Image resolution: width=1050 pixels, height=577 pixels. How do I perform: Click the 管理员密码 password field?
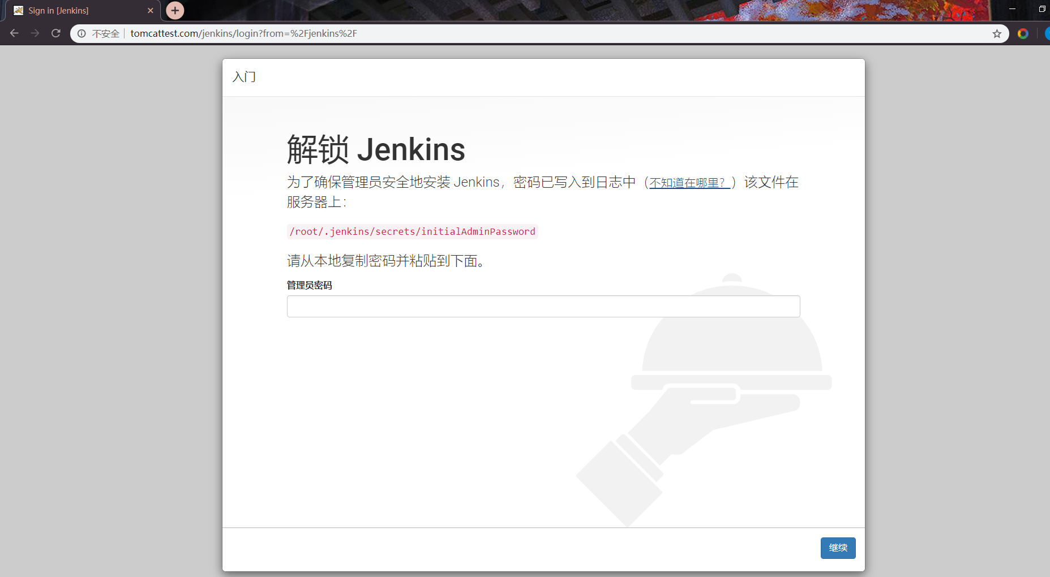click(x=543, y=306)
